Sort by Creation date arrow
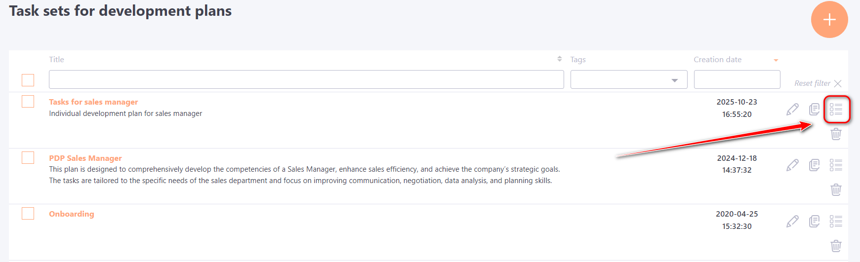Screen dimensions: 860x262 (776, 60)
